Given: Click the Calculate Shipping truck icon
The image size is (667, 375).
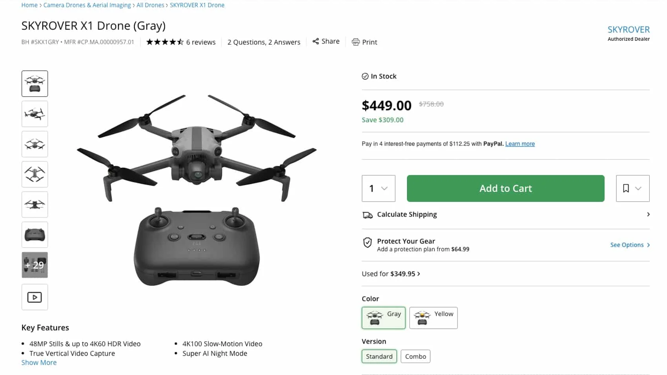Looking at the screenshot, I should (x=368, y=215).
